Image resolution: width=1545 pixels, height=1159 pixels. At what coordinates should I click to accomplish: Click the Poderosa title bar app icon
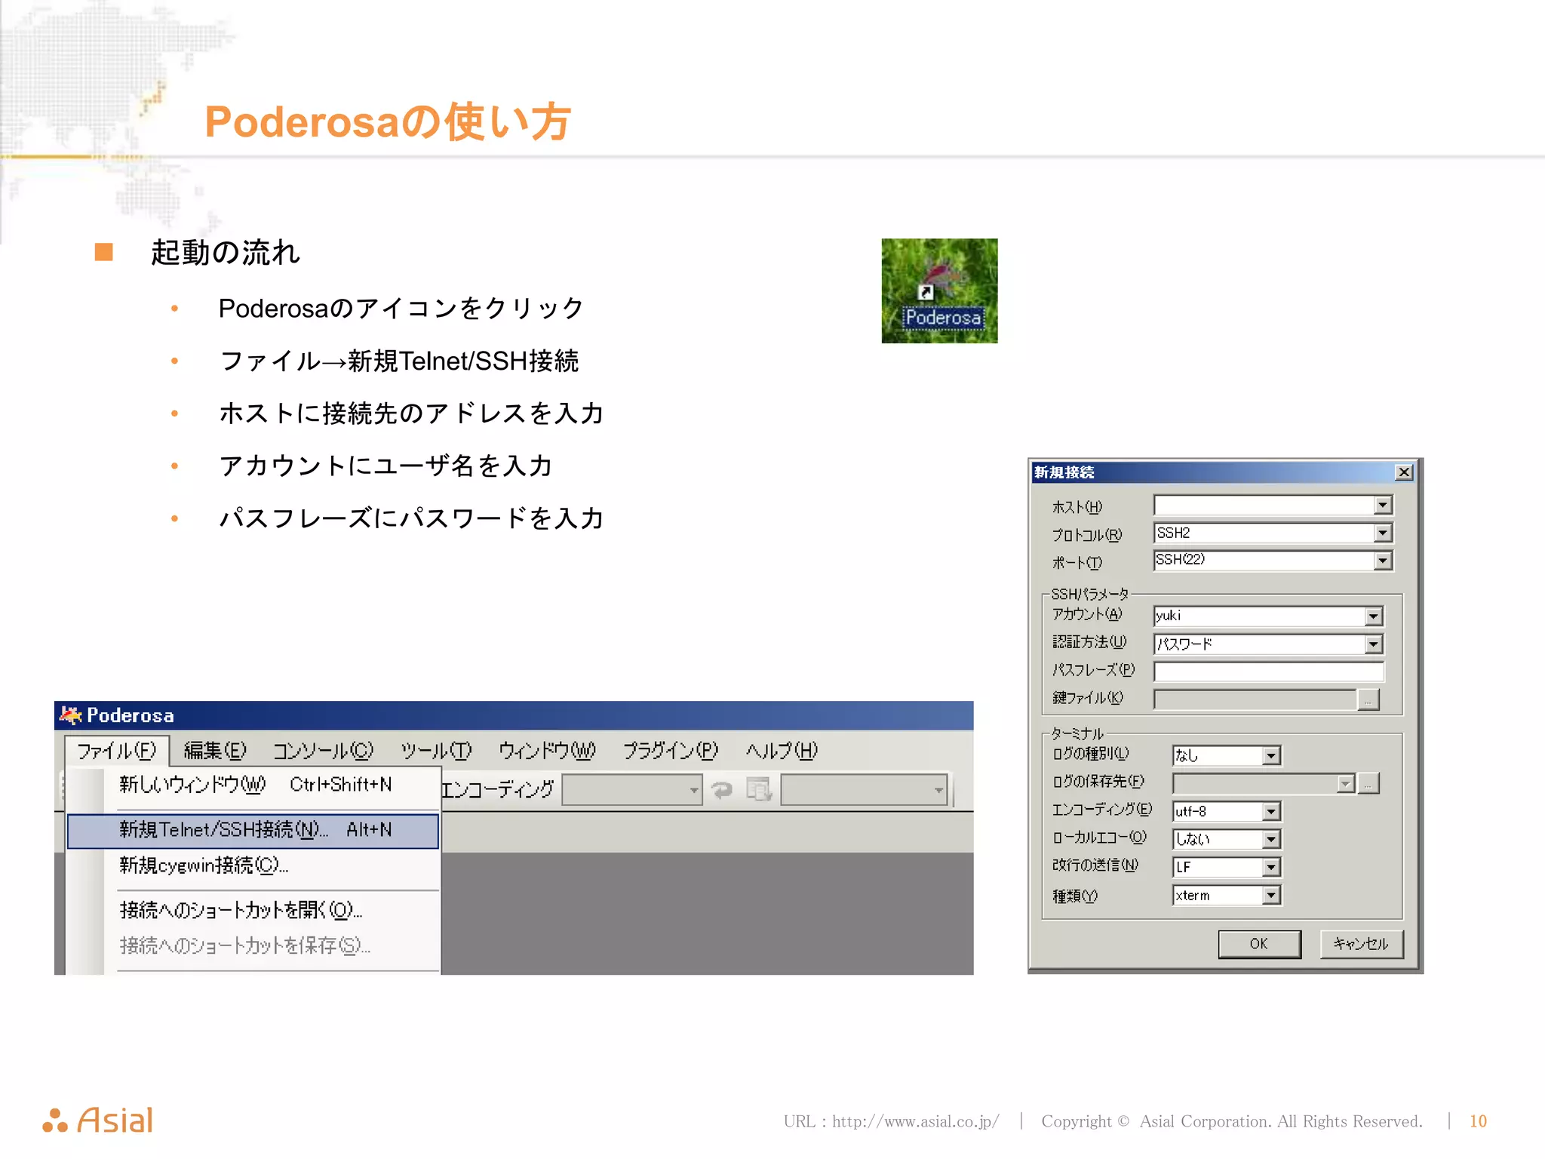[x=70, y=715]
